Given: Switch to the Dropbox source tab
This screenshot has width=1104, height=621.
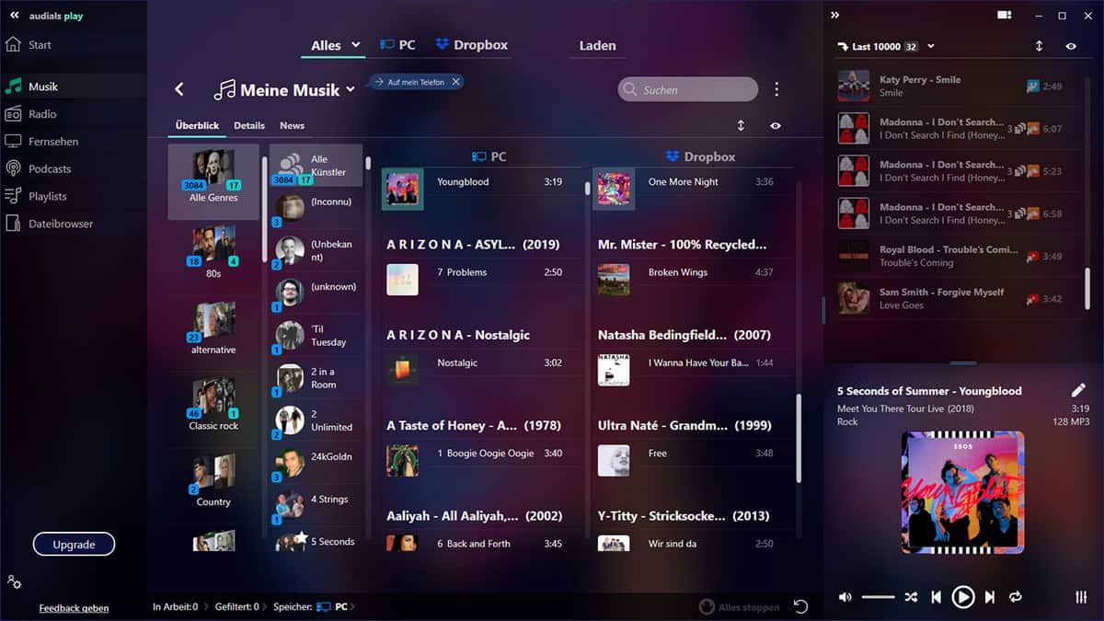Looking at the screenshot, I should (x=472, y=45).
